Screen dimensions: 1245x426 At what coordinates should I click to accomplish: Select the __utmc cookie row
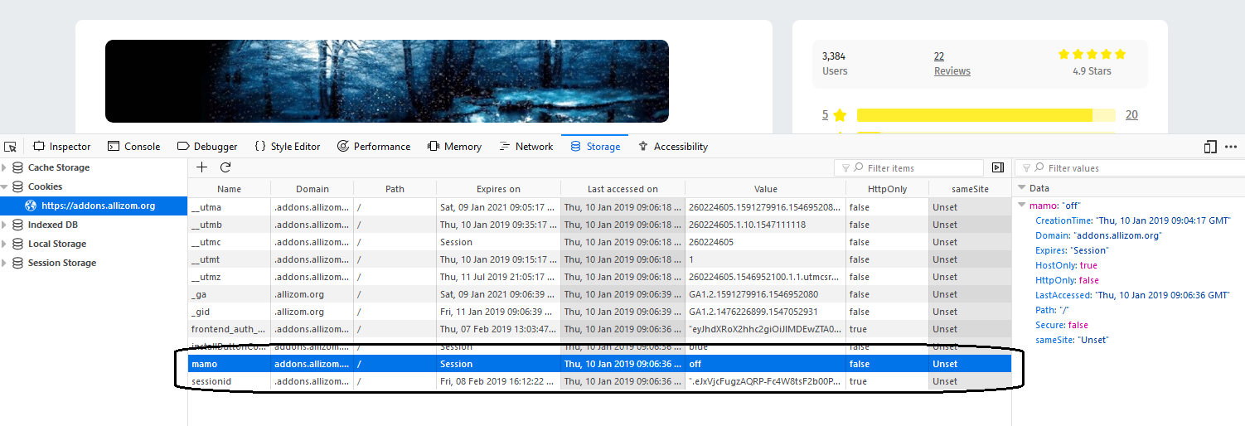(599, 242)
